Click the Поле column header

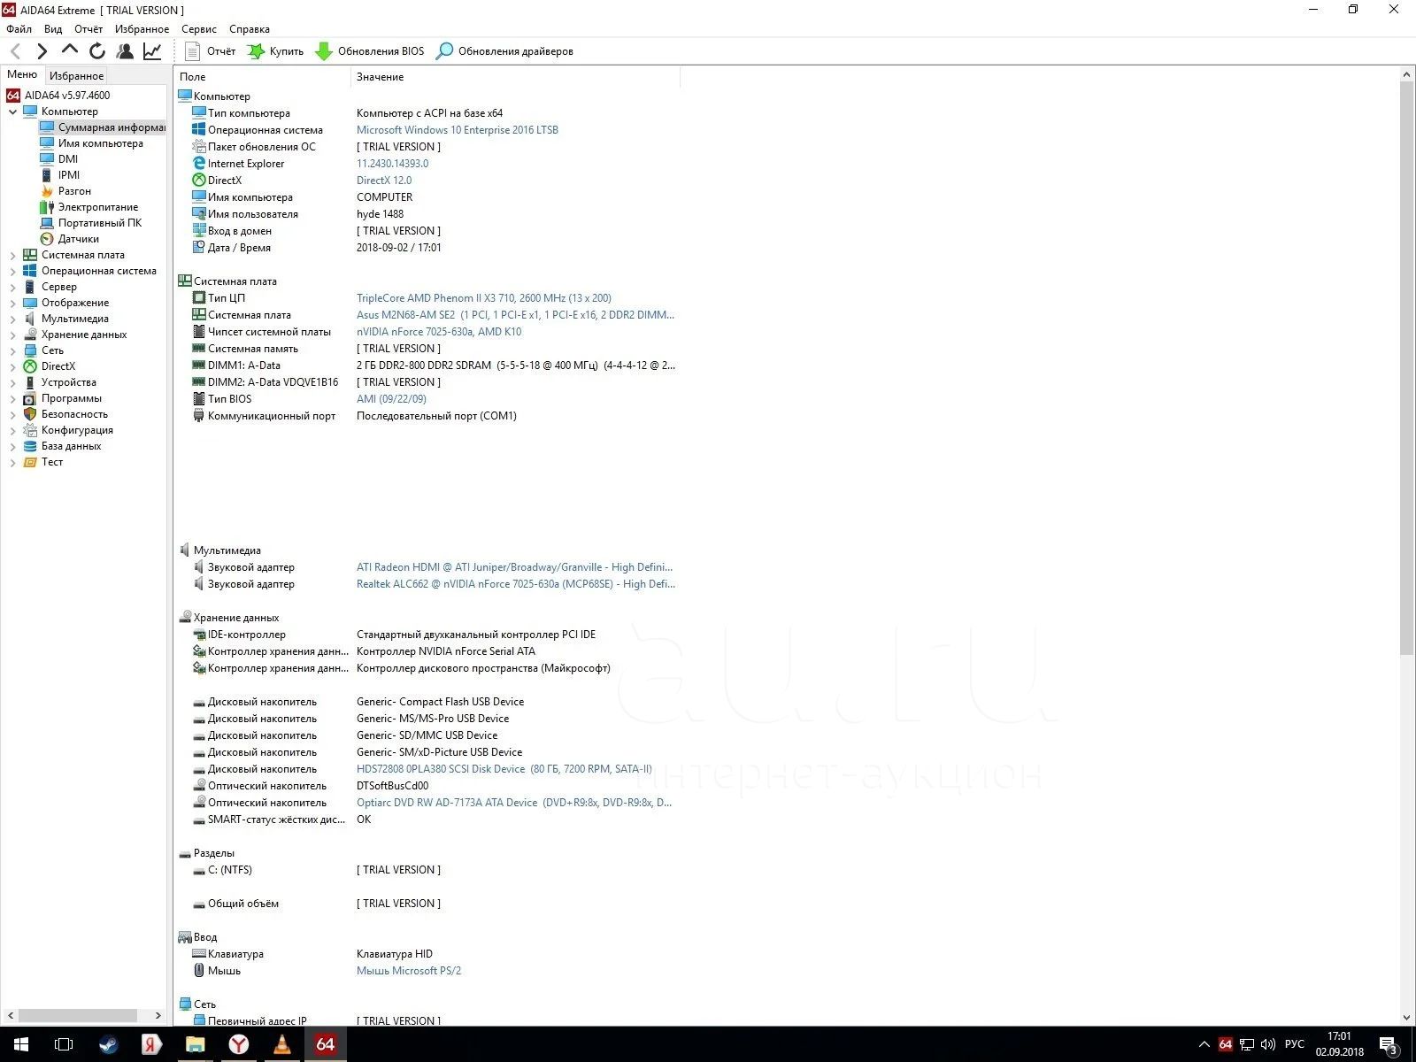point(263,77)
